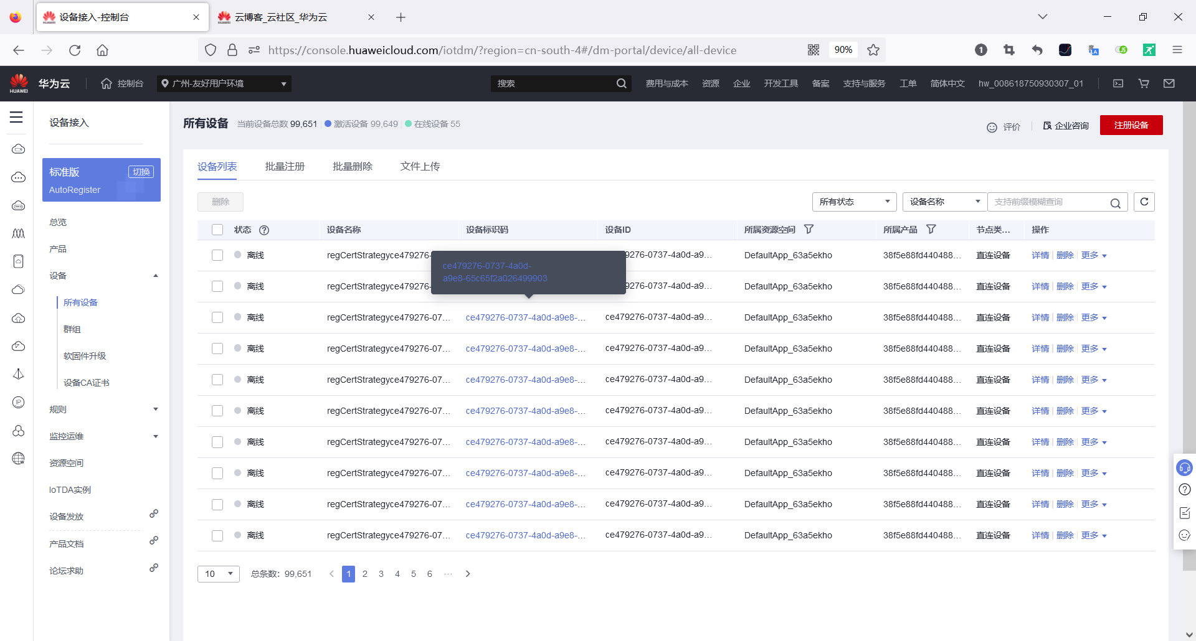This screenshot has width=1196, height=641.
Task: Check the first device row checkbox
Action: (x=217, y=255)
